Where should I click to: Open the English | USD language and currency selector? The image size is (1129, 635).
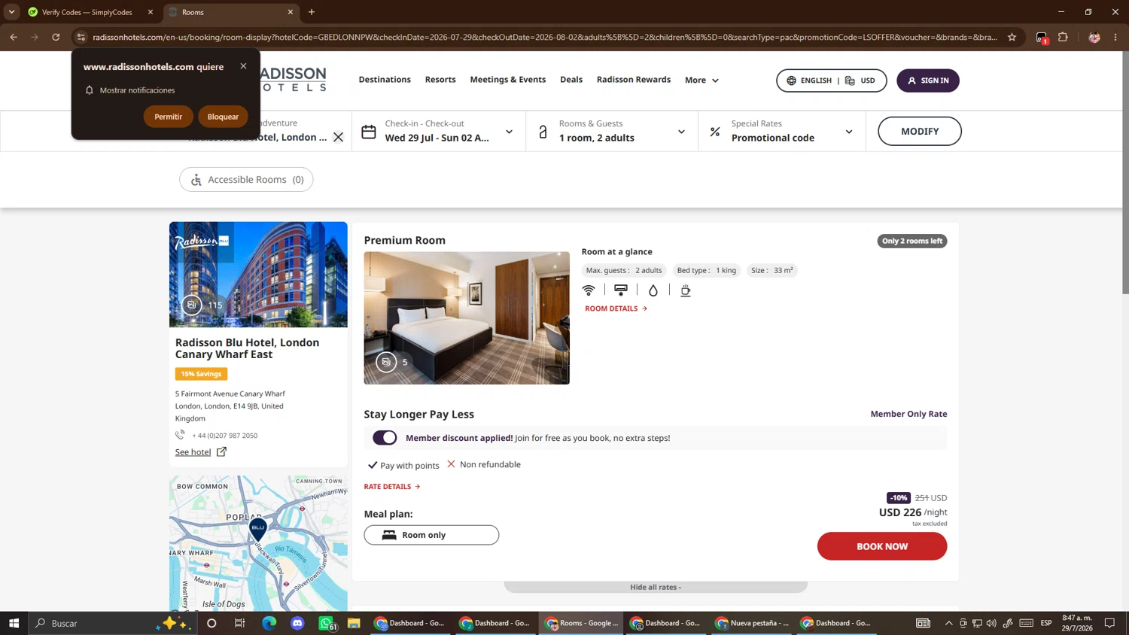pos(831,81)
